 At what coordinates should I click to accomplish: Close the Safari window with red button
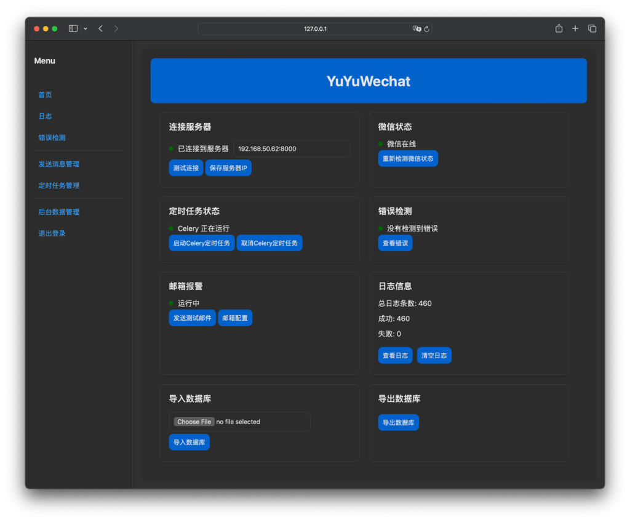point(36,28)
